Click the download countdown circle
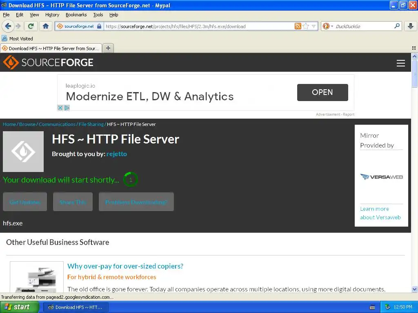The image size is (418, 313). pyautogui.click(x=130, y=180)
